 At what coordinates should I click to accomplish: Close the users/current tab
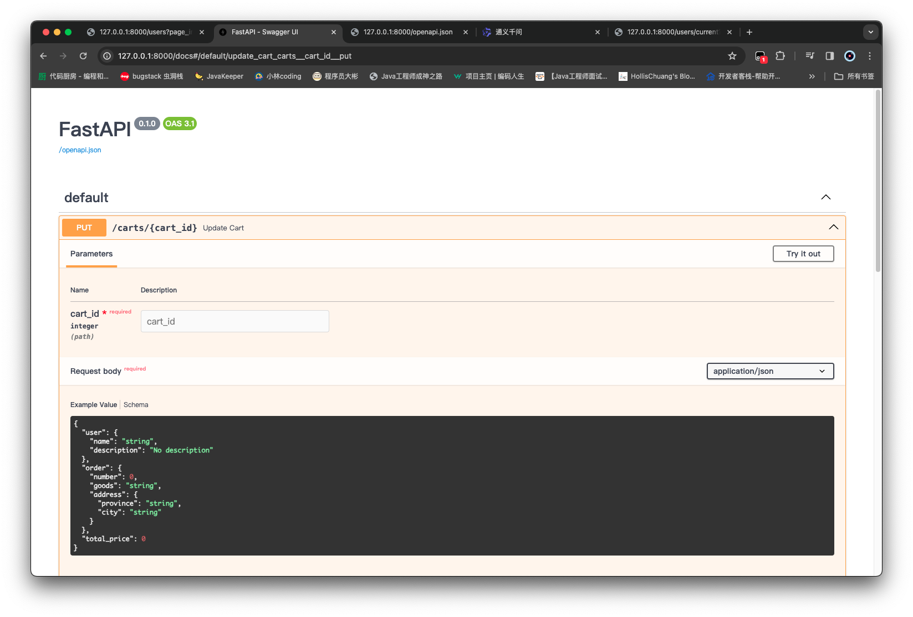730,32
